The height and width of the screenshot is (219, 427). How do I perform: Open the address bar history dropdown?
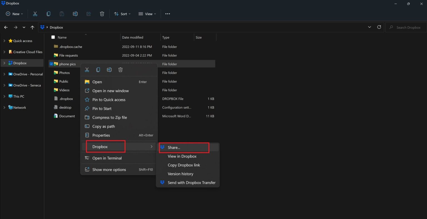tap(369, 27)
